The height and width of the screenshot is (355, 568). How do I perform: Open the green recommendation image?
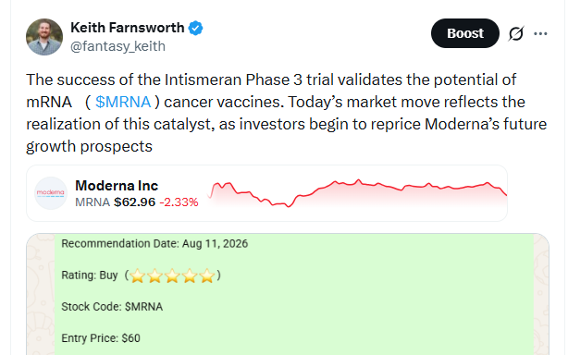click(x=288, y=294)
